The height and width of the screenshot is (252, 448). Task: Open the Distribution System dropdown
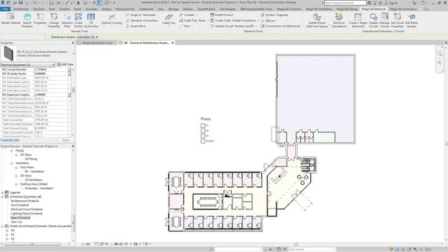click(87, 37)
